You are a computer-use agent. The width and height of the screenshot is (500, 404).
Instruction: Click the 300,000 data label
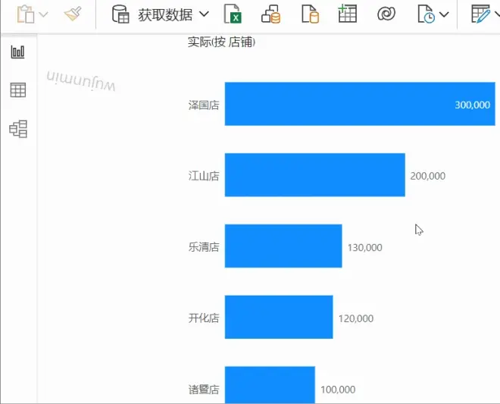473,105
